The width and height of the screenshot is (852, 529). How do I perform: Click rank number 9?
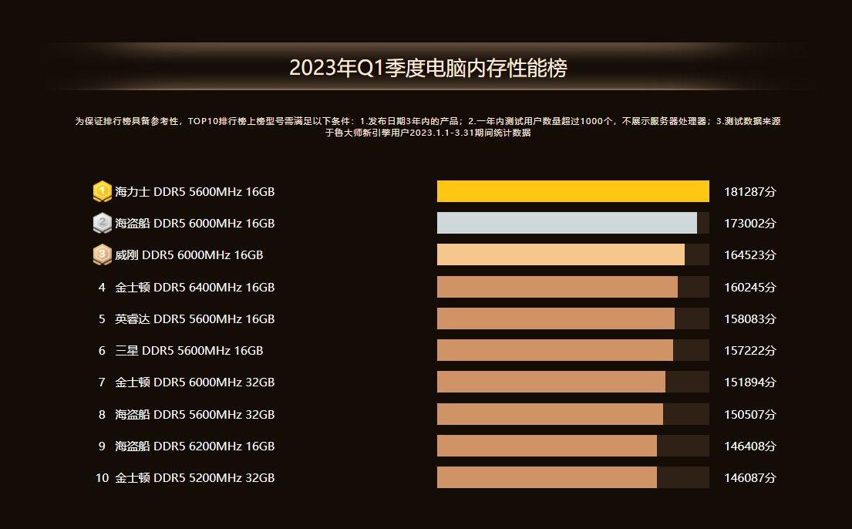point(102,446)
